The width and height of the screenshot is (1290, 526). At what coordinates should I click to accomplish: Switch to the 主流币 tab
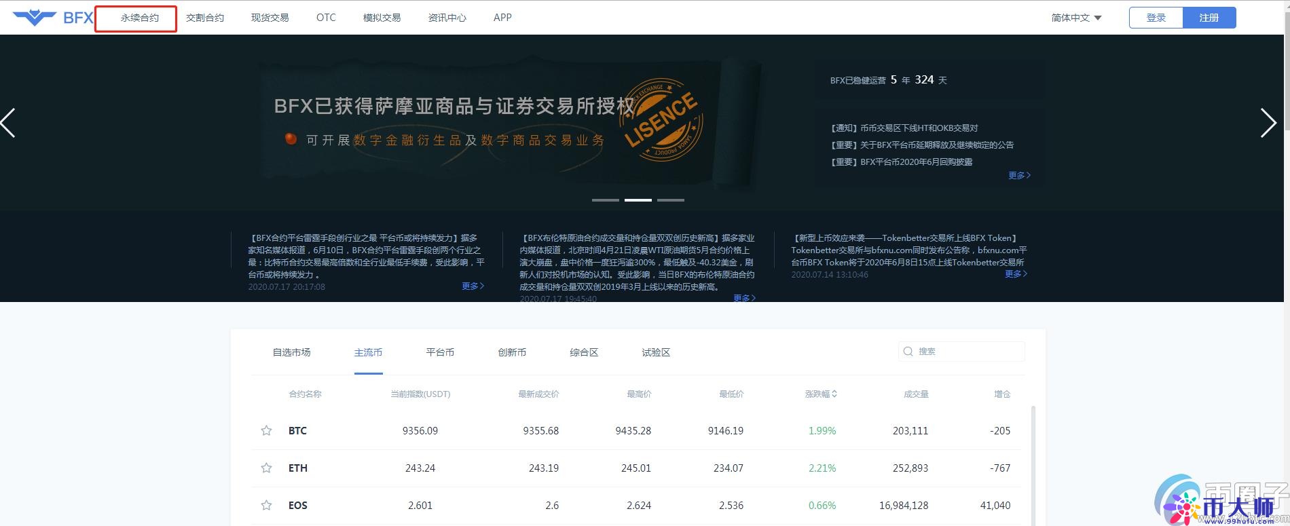tap(368, 352)
